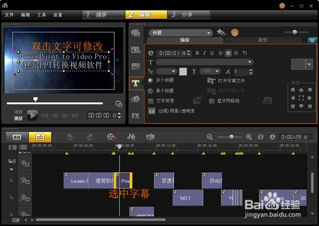Open the font face dropdown
The image size is (319, 226).
[205, 62]
